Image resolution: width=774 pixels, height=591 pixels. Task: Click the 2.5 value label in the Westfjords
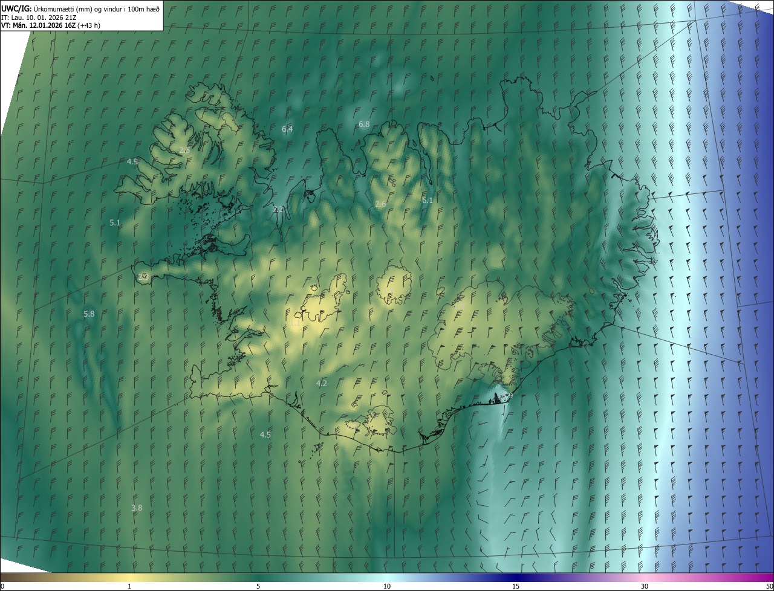click(x=185, y=150)
